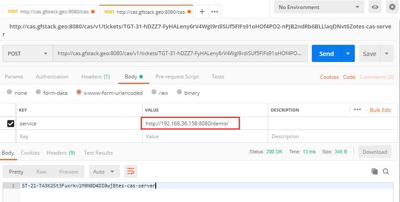This screenshot has width=400, height=202.
Task: Uncheck the service parameter checkbox
Action: click(x=11, y=124)
